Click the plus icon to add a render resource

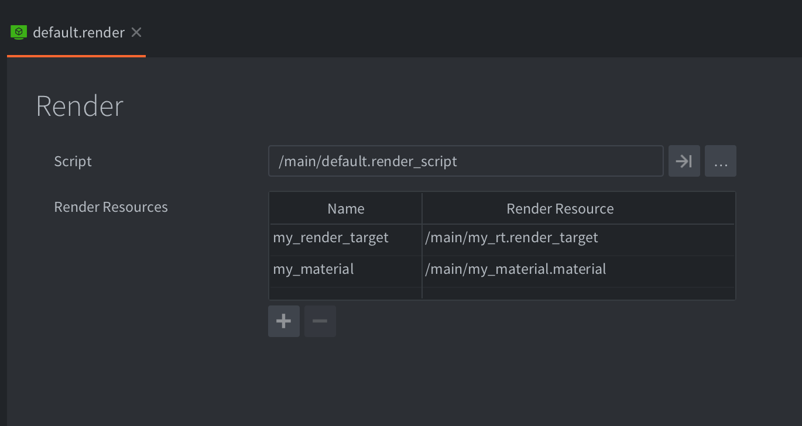[283, 321]
